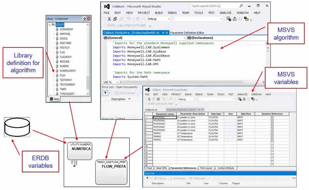
Task: Click the filter funnel icon in the Error List panel
Action: pyautogui.click(x=105, y=93)
